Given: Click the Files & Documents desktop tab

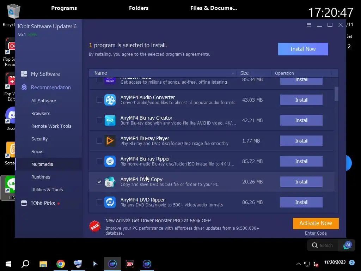Looking at the screenshot, I should 213,8.
